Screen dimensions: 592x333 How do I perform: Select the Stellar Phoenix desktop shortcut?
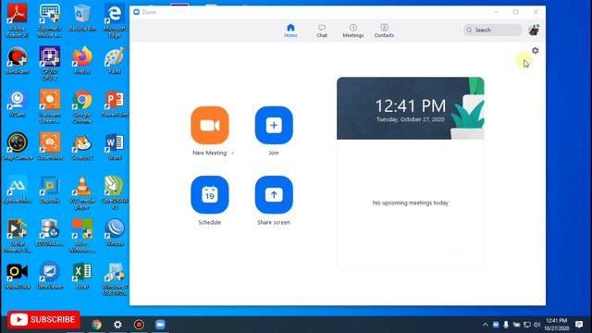click(18, 236)
